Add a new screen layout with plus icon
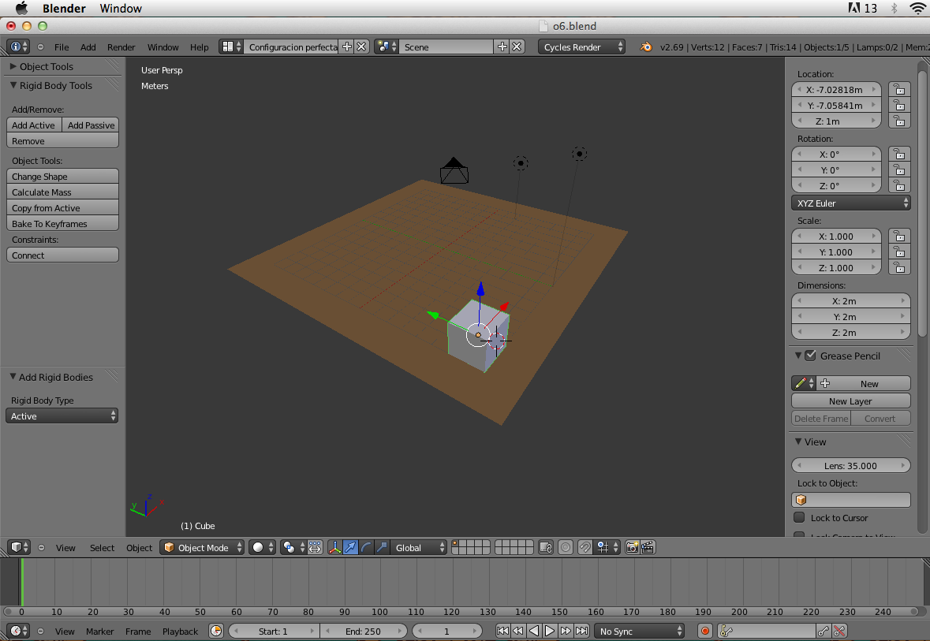The width and height of the screenshot is (930, 641). click(347, 47)
